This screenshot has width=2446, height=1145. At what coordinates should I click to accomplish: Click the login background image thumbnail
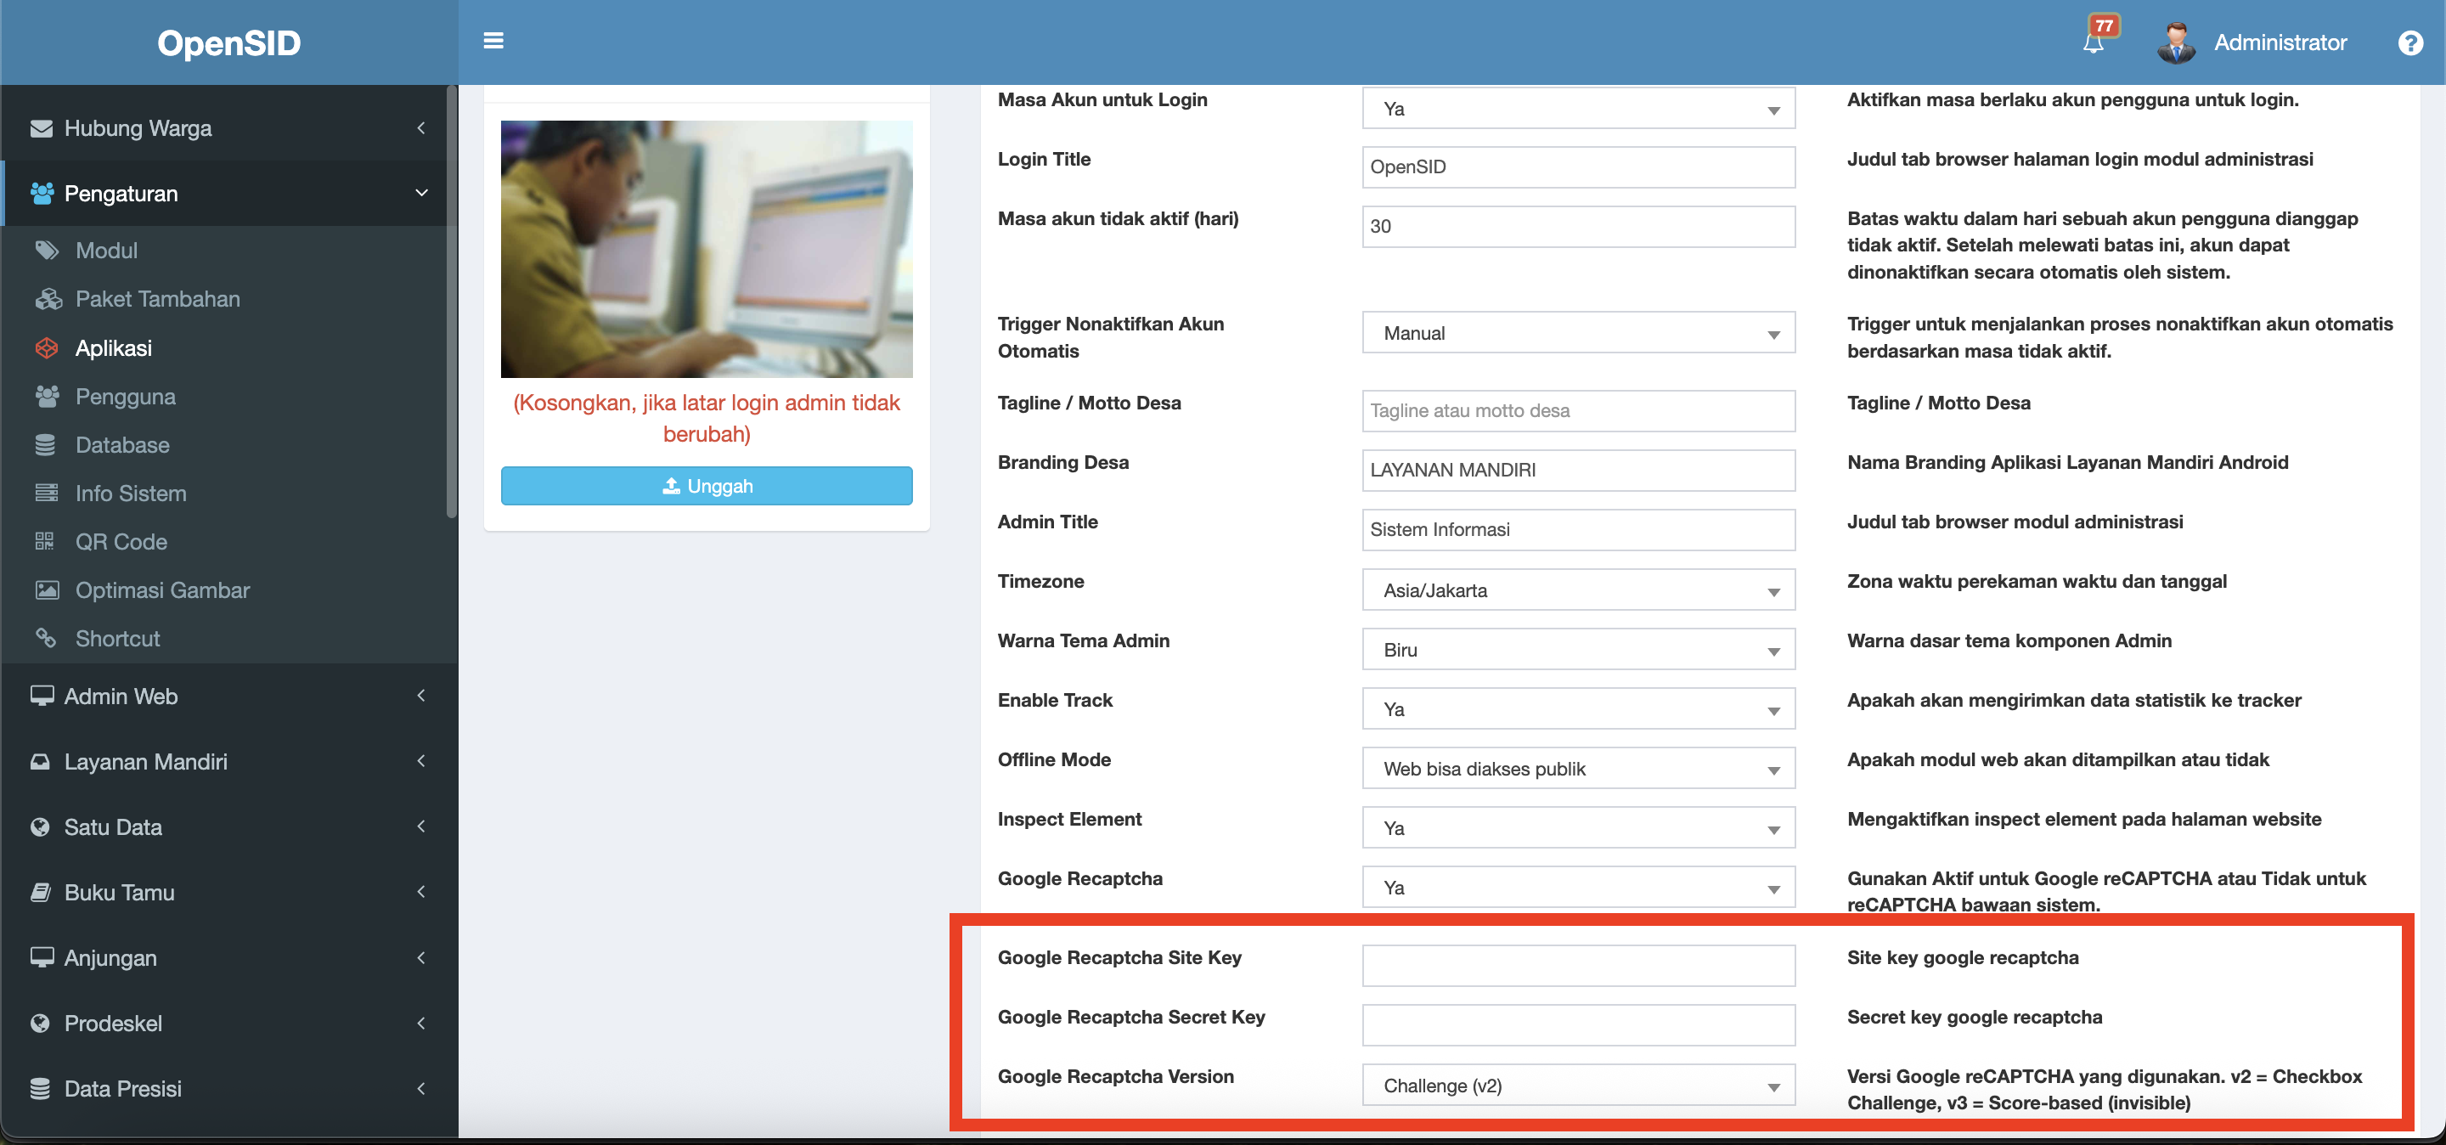click(x=707, y=249)
